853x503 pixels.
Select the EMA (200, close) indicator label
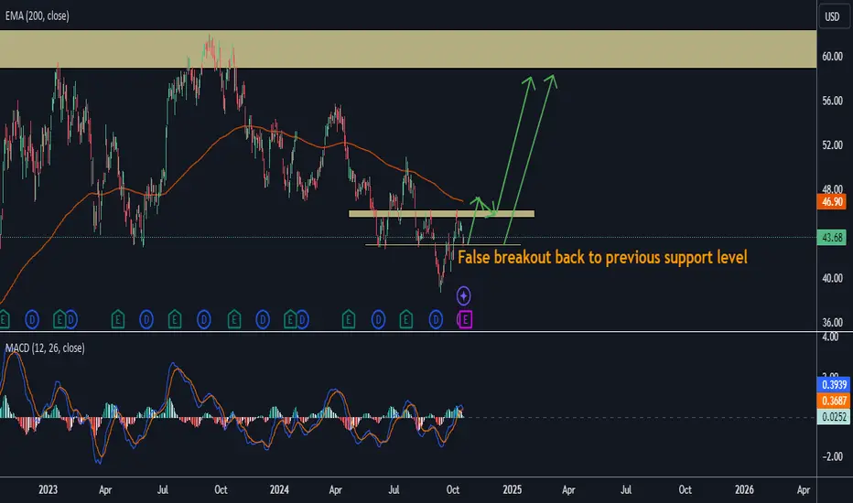tap(37, 16)
